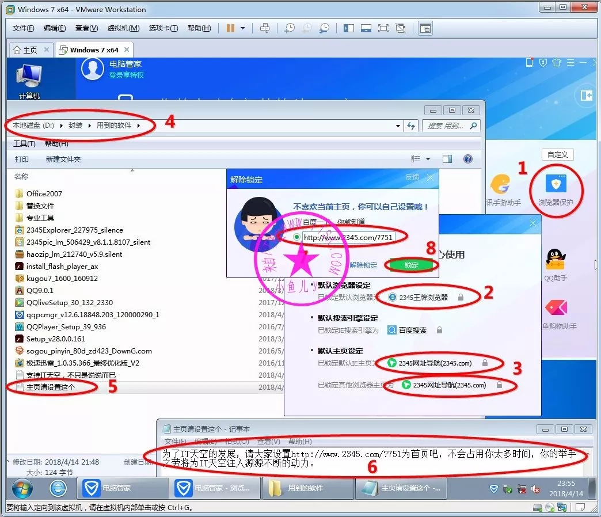Click the green 锁定 button
This screenshot has width=601, height=517.
(411, 265)
